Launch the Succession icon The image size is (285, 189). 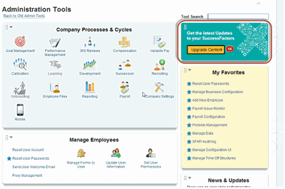(x=124, y=65)
